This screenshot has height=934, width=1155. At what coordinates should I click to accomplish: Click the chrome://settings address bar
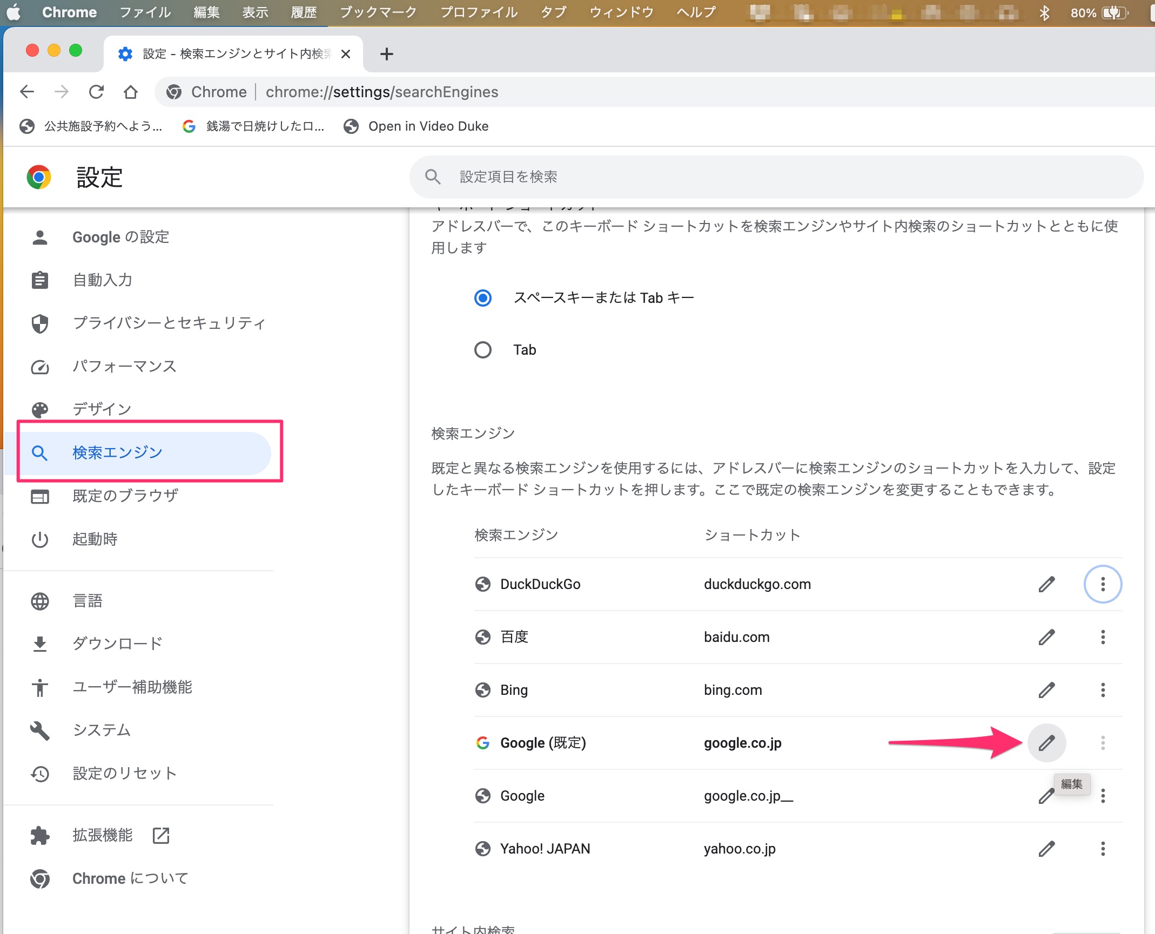pos(654,92)
